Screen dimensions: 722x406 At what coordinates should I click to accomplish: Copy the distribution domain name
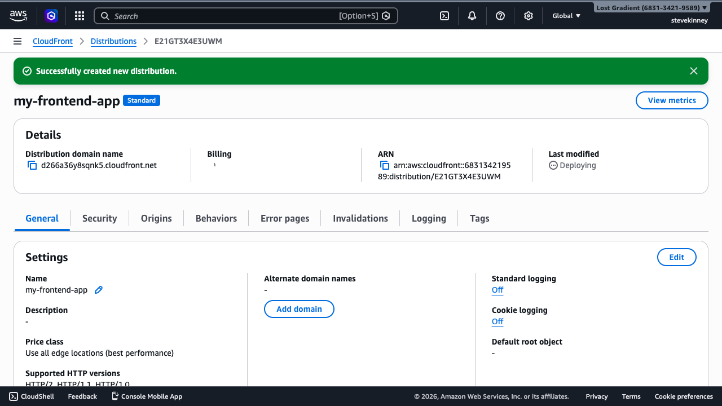[x=32, y=165]
